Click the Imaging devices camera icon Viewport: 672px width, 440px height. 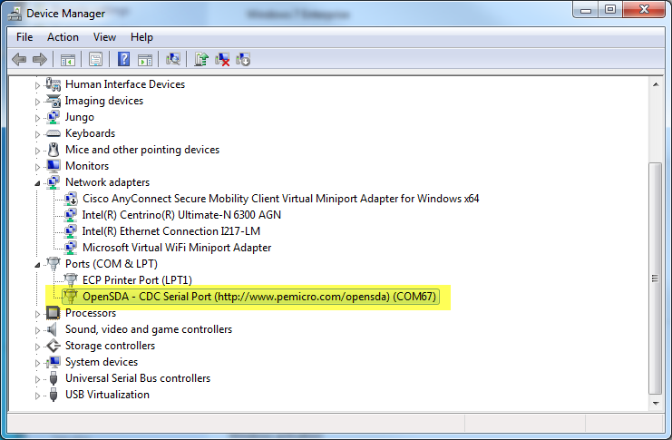(54, 101)
